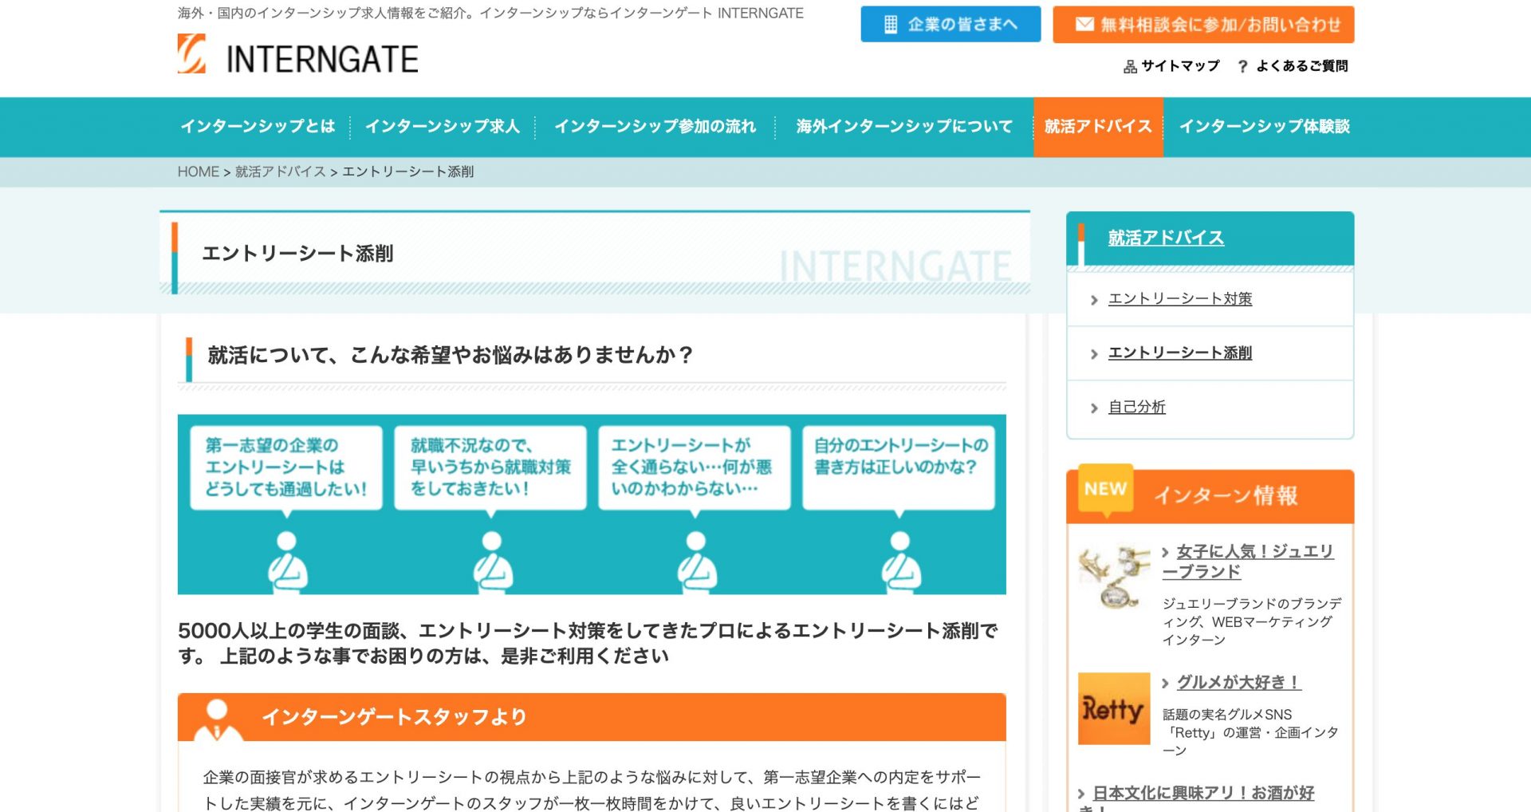Screen dimensions: 1531x812
Task: Click chevron arrow beside 自己分析
Action: point(1094,408)
